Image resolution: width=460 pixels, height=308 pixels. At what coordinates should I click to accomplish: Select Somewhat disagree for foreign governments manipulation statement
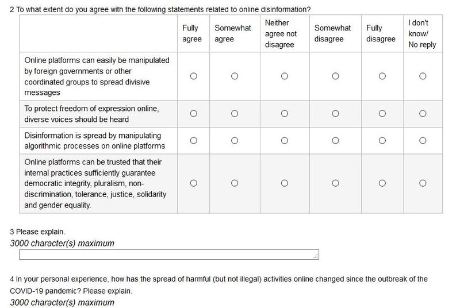click(x=335, y=76)
